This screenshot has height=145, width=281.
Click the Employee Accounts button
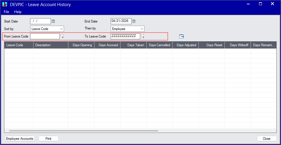pyautogui.click(x=20, y=139)
